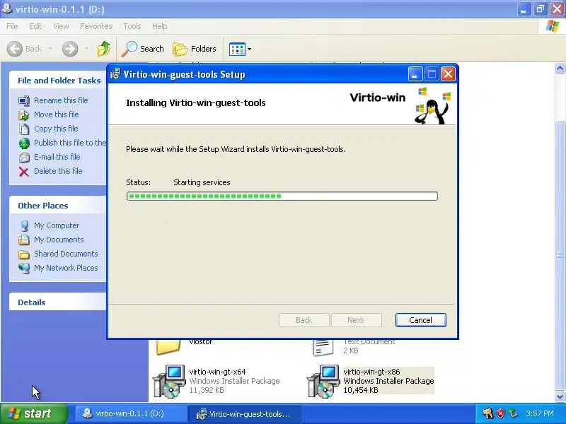Open the Help menu
566x424 pixels.
(160, 26)
